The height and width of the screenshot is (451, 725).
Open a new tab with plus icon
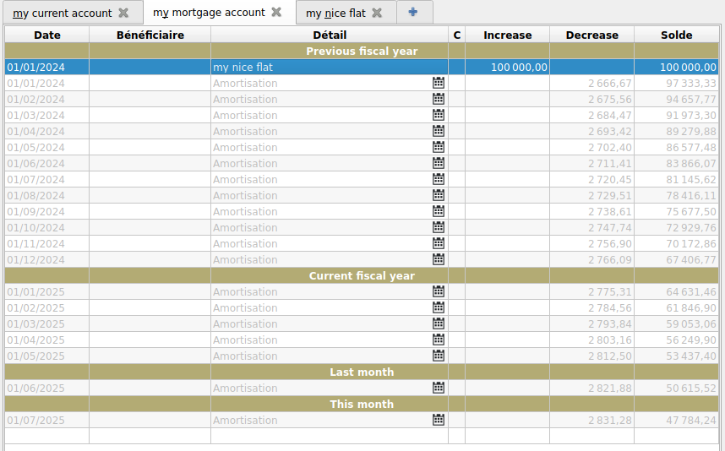pyautogui.click(x=412, y=13)
